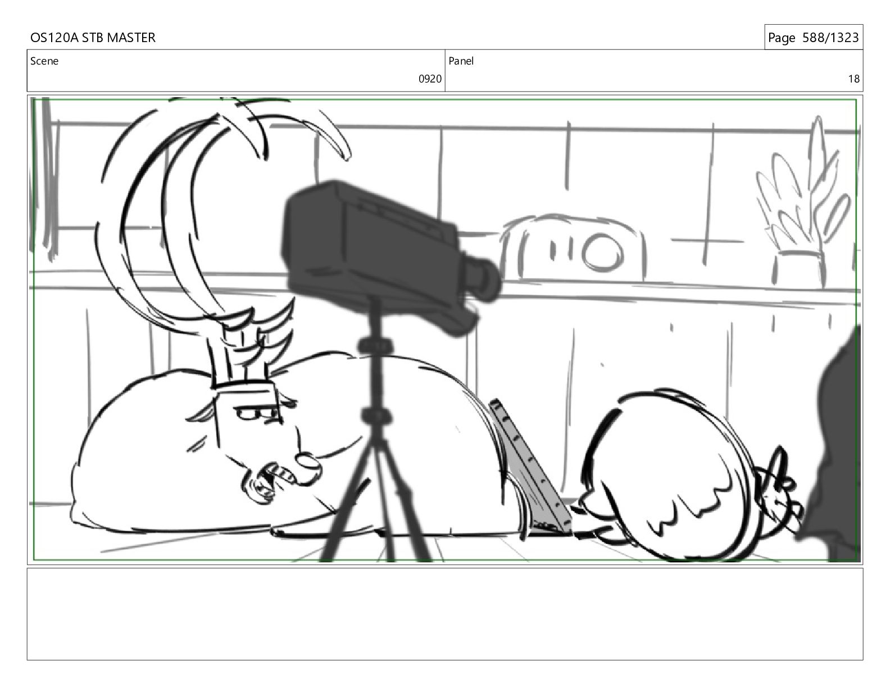The image size is (890, 687).
Task: Click the 'Scene' header label
Action: [44, 61]
